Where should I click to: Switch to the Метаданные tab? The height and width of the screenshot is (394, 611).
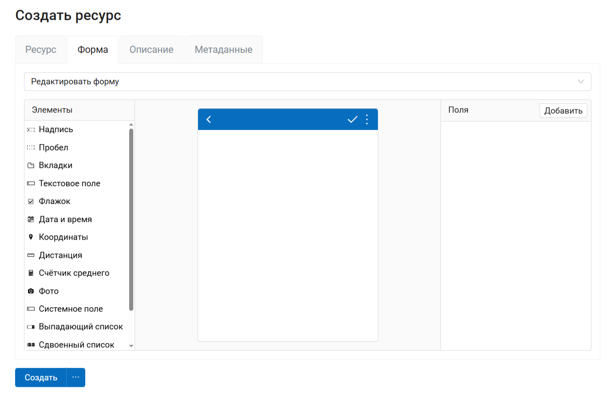pos(223,49)
